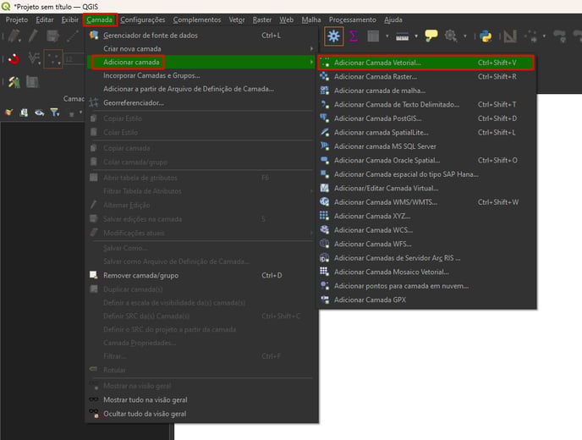The width and height of the screenshot is (582, 440).
Task: Click the Arc RIS server layer icon
Action: point(324,258)
